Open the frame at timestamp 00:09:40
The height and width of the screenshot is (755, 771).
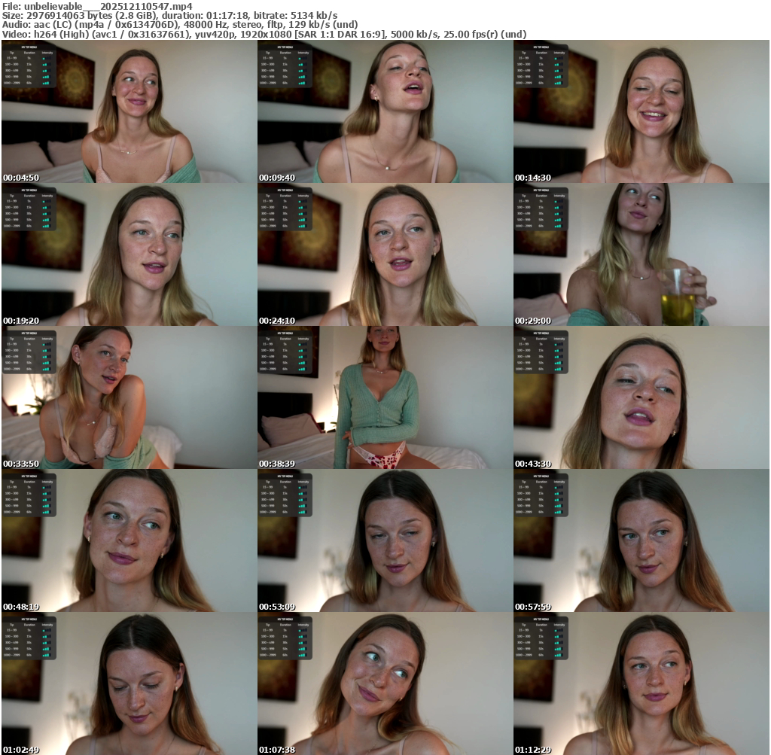pyautogui.click(x=385, y=111)
